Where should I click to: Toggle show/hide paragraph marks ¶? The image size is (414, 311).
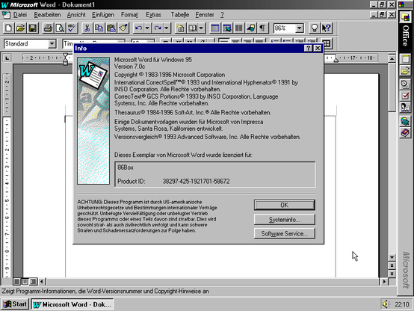coord(263,28)
